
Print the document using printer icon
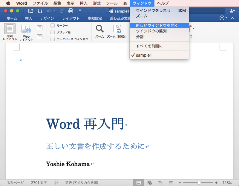(71, 11)
